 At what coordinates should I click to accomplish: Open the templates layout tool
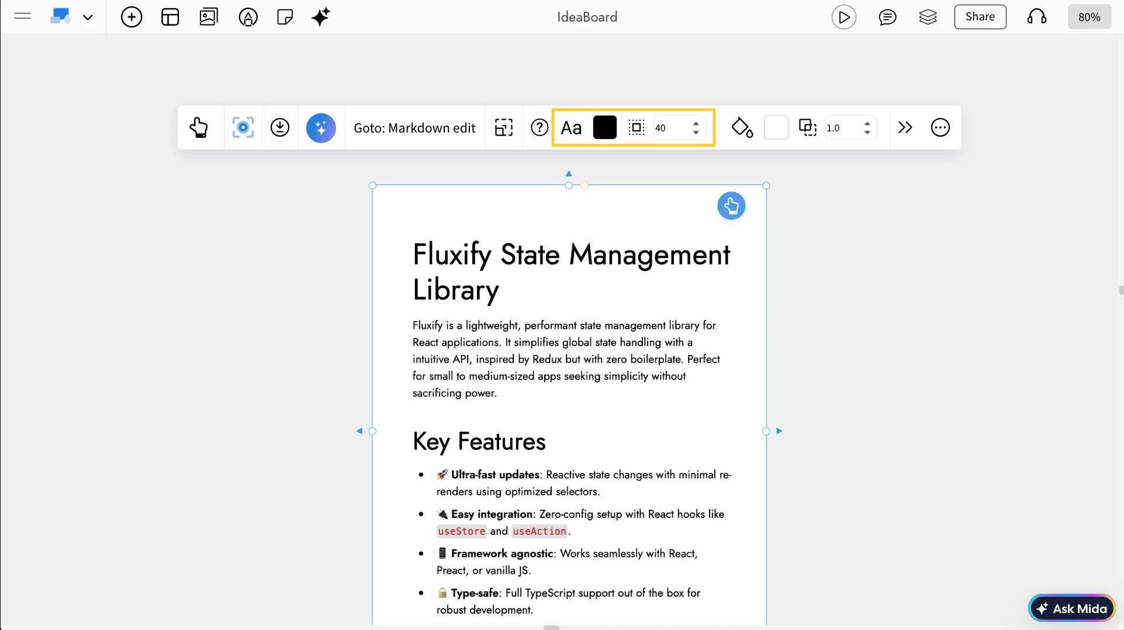[x=170, y=17]
